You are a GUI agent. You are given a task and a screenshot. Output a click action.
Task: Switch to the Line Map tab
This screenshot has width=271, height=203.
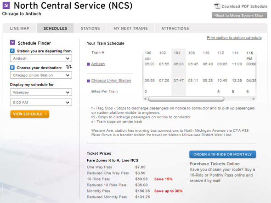[x=20, y=28]
